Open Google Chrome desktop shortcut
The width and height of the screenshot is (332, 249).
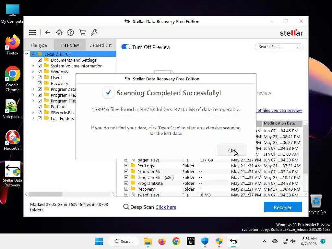click(x=13, y=79)
